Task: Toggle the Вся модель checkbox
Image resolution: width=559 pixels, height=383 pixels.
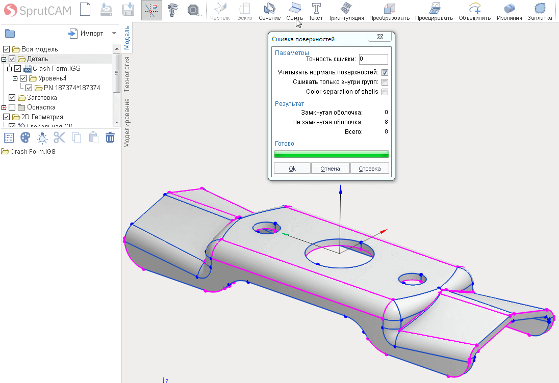Action: coord(6,49)
